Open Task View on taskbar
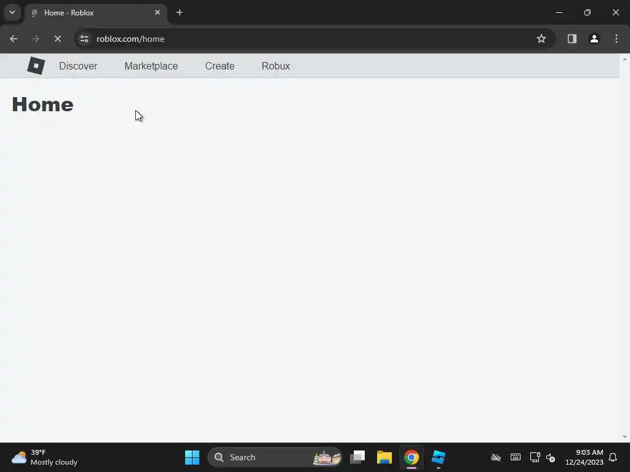The height and width of the screenshot is (472, 630). [x=357, y=457]
